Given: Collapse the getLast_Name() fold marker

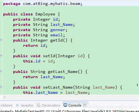Looking at the screenshot, I should (1, 71).
